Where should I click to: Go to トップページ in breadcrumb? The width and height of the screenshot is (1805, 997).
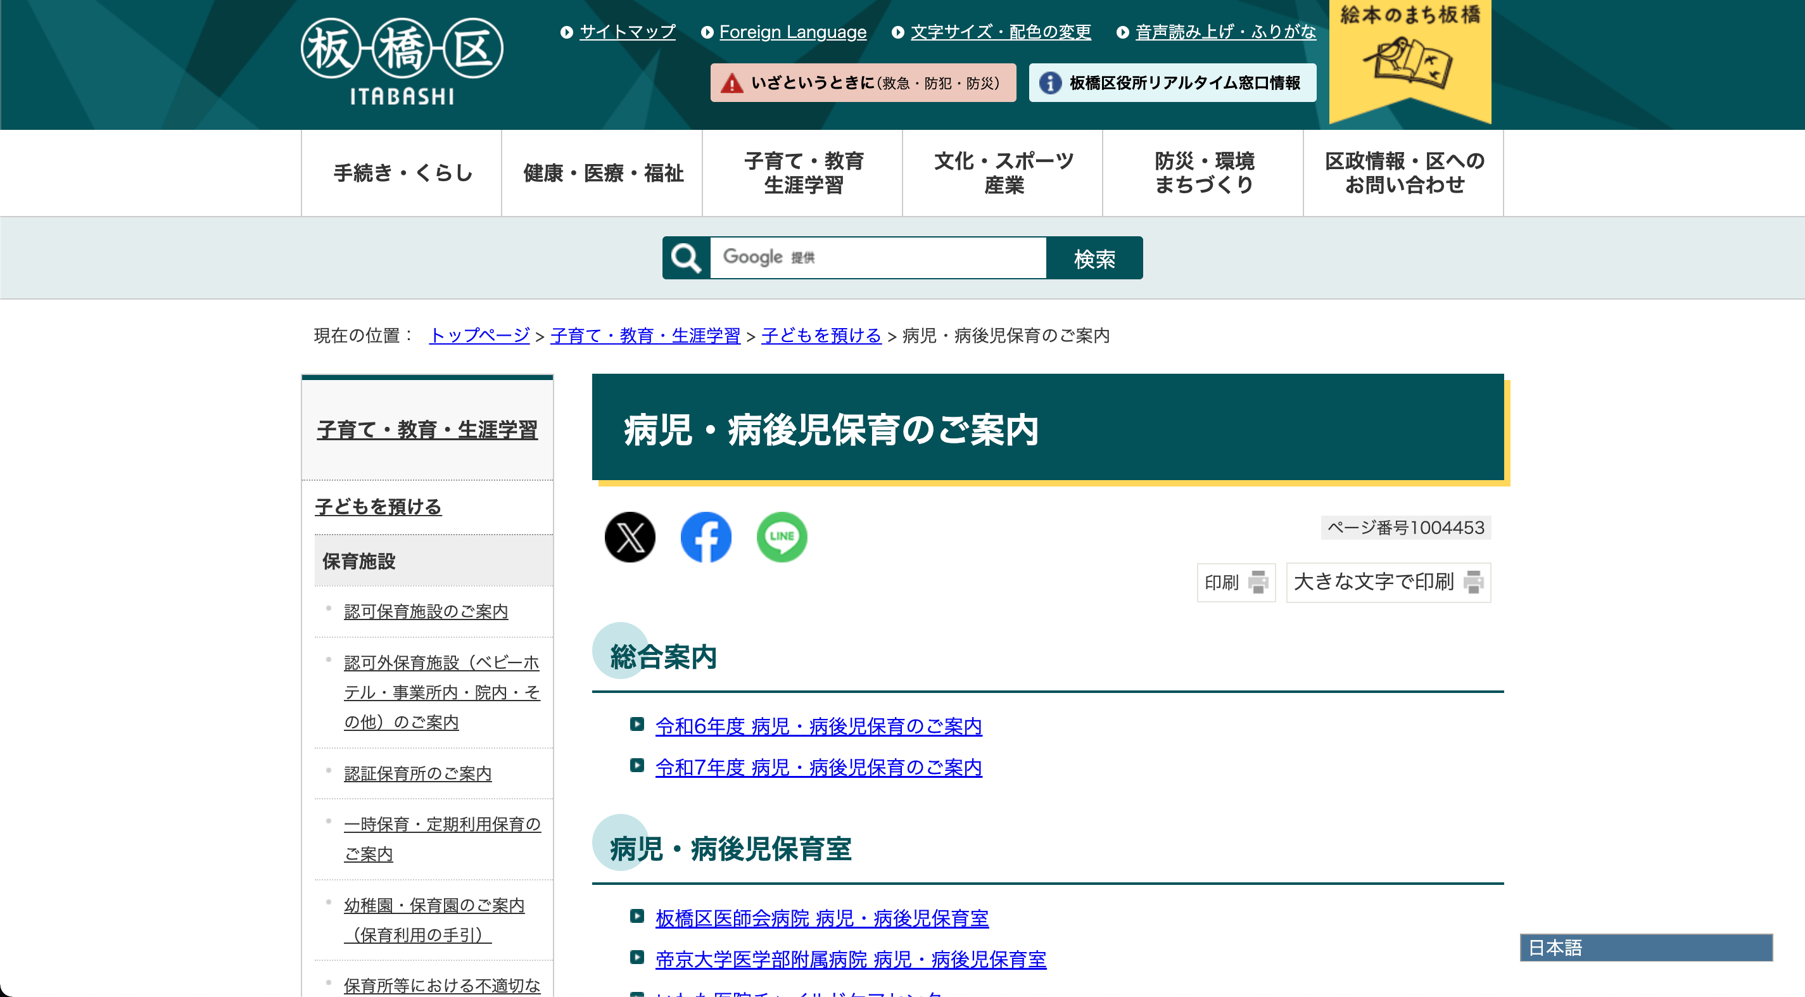tap(479, 336)
